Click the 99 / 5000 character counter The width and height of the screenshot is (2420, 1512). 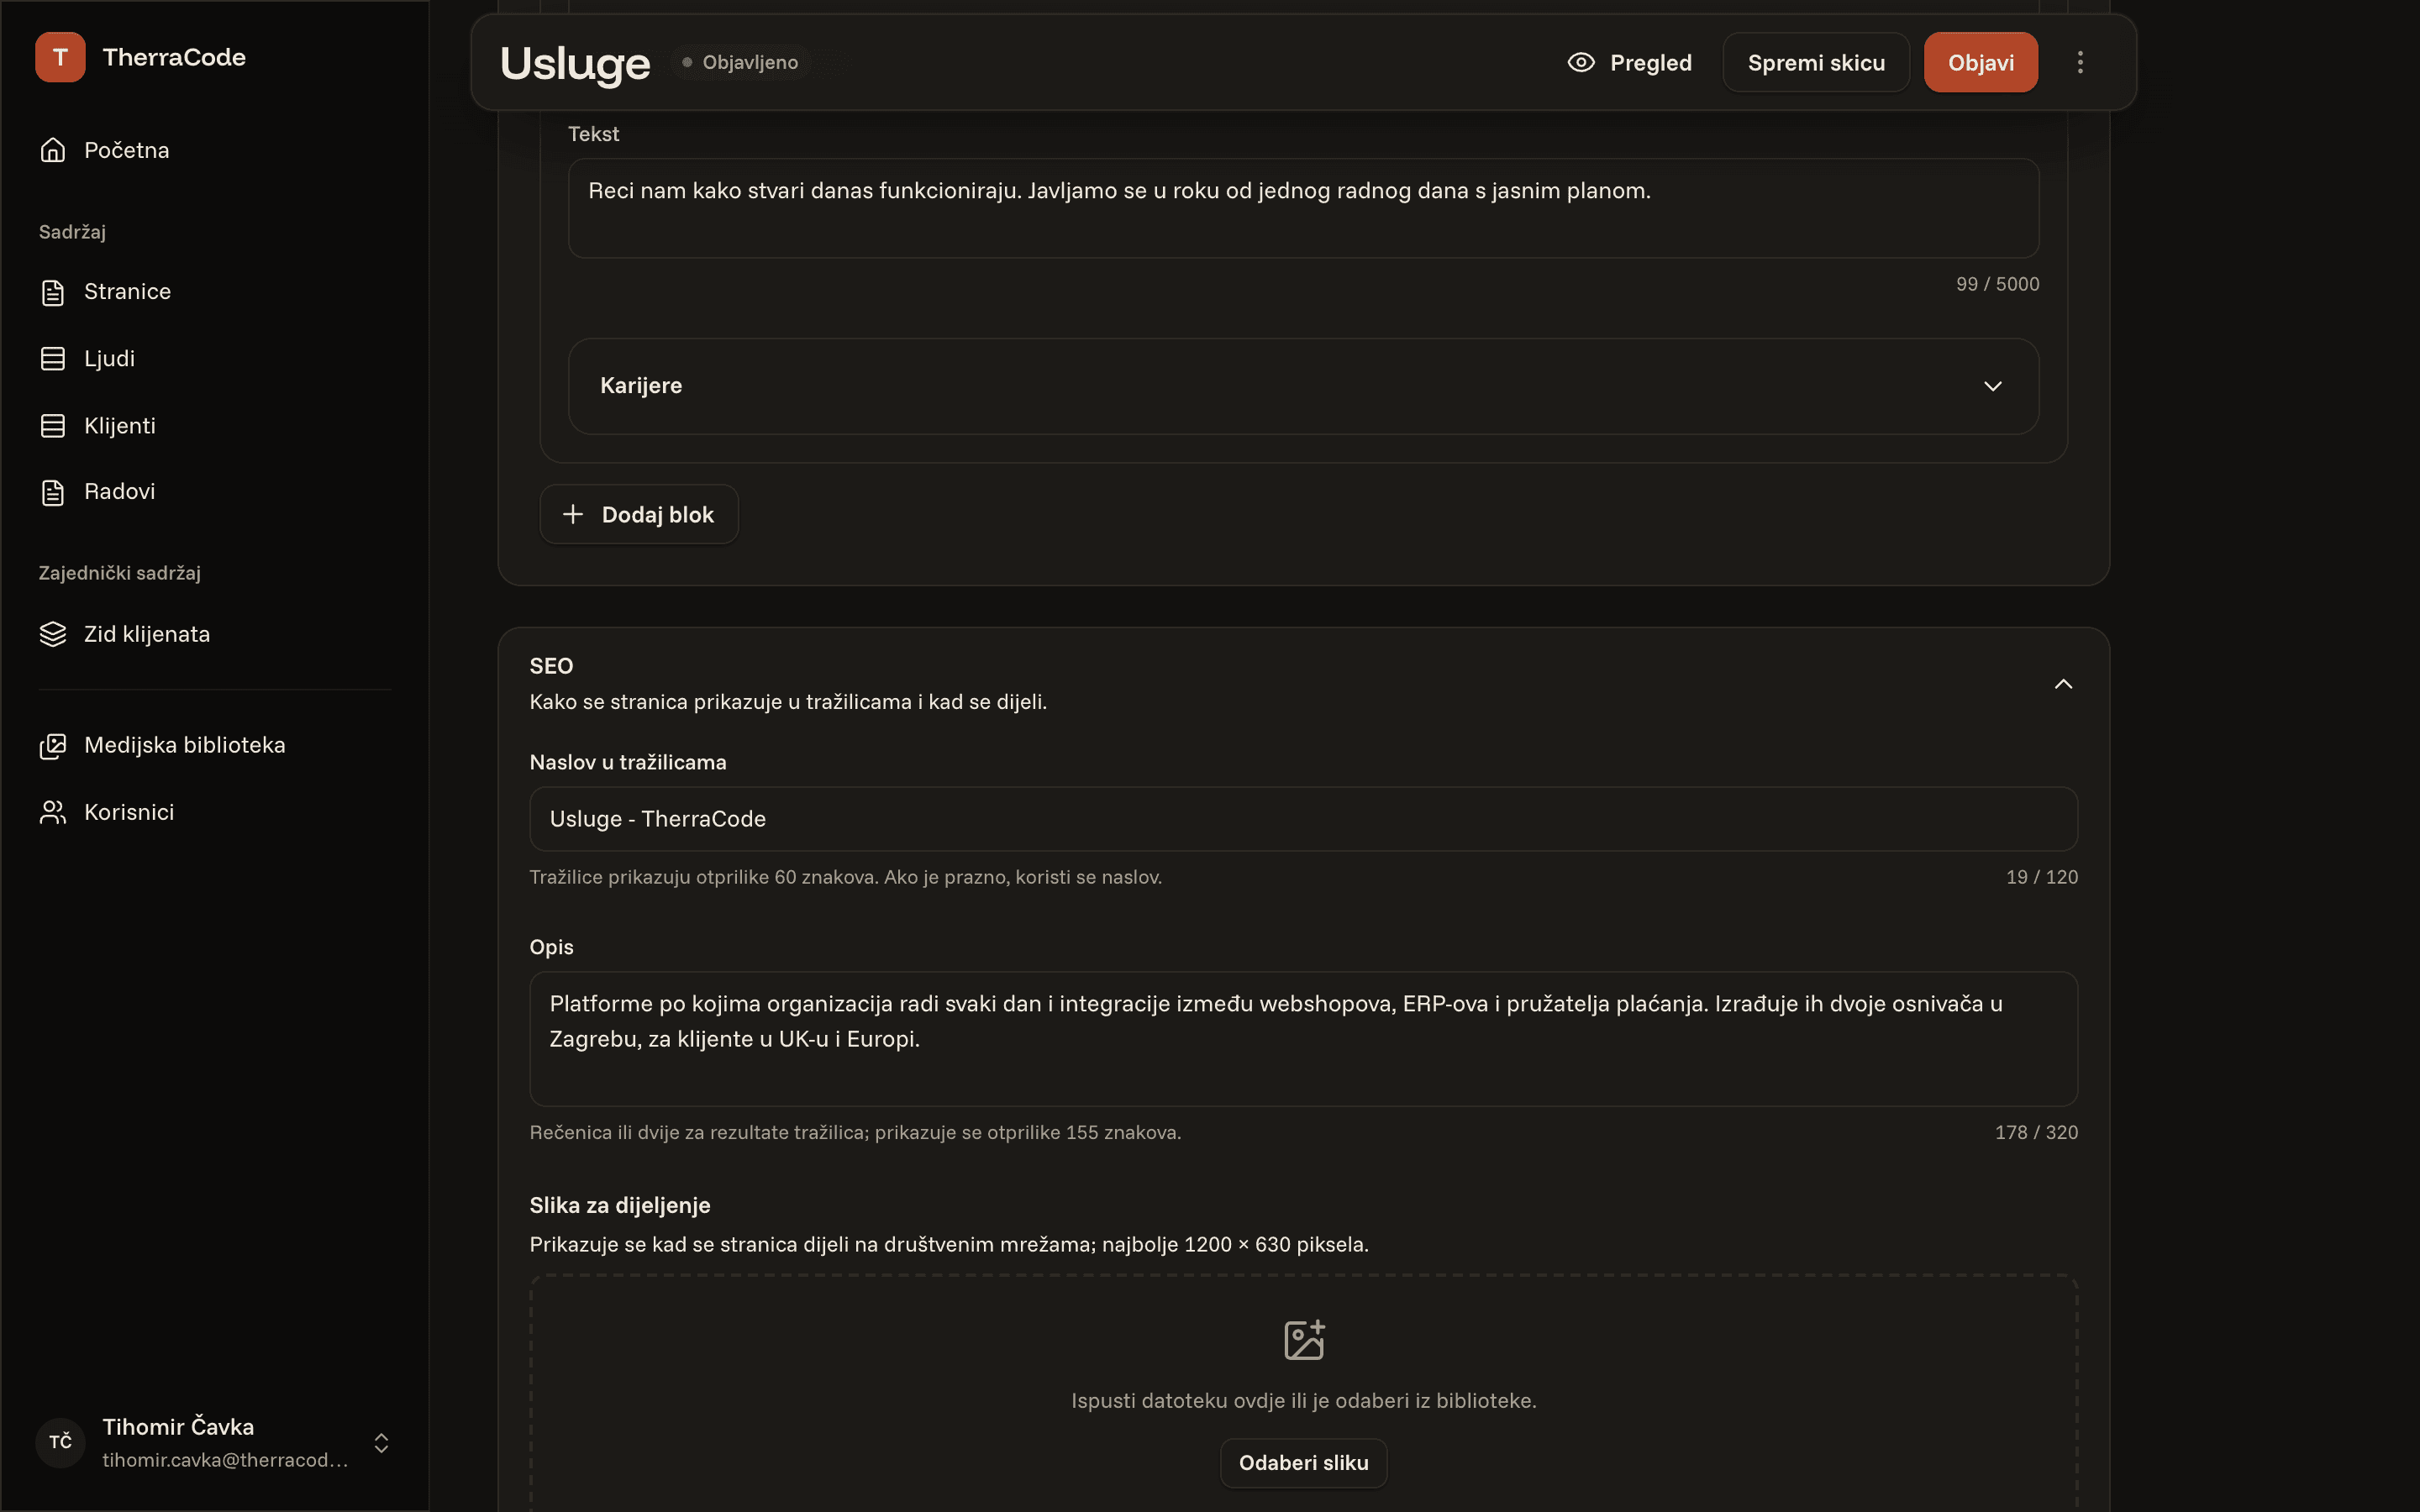coord(1997,284)
